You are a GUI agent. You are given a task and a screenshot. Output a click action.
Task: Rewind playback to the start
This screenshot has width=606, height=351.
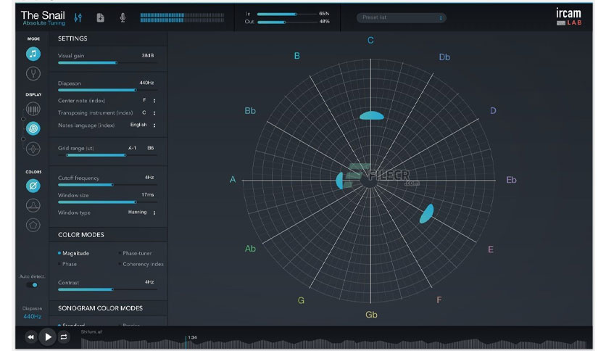point(30,337)
